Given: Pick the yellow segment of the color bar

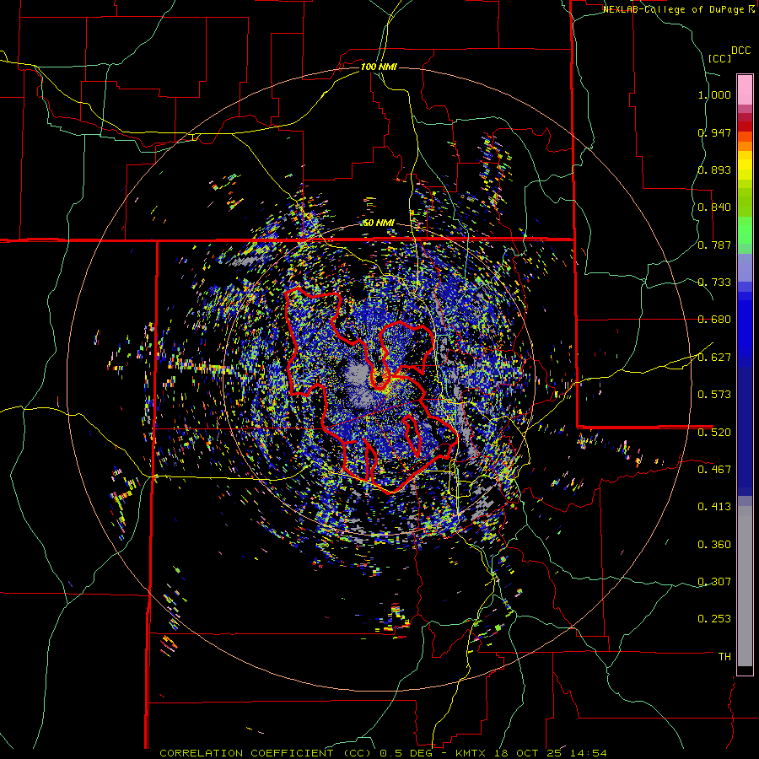Looking at the screenshot, I should pos(745,165).
